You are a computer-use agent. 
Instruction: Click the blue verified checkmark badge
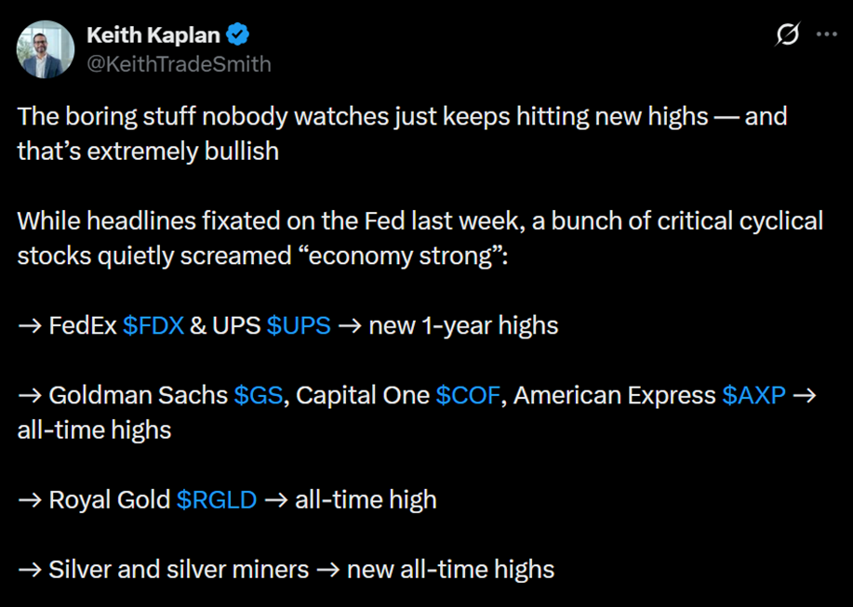[237, 35]
